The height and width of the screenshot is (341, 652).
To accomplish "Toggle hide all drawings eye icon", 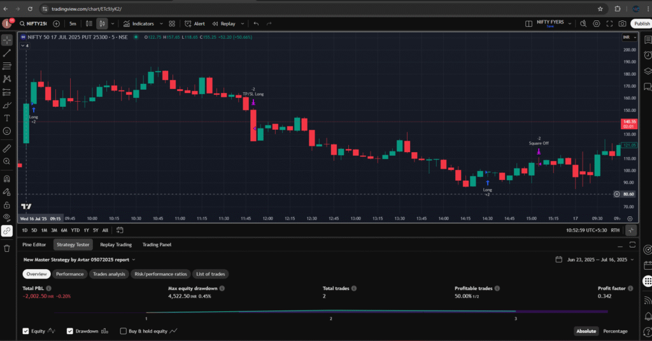I will tap(7, 218).
